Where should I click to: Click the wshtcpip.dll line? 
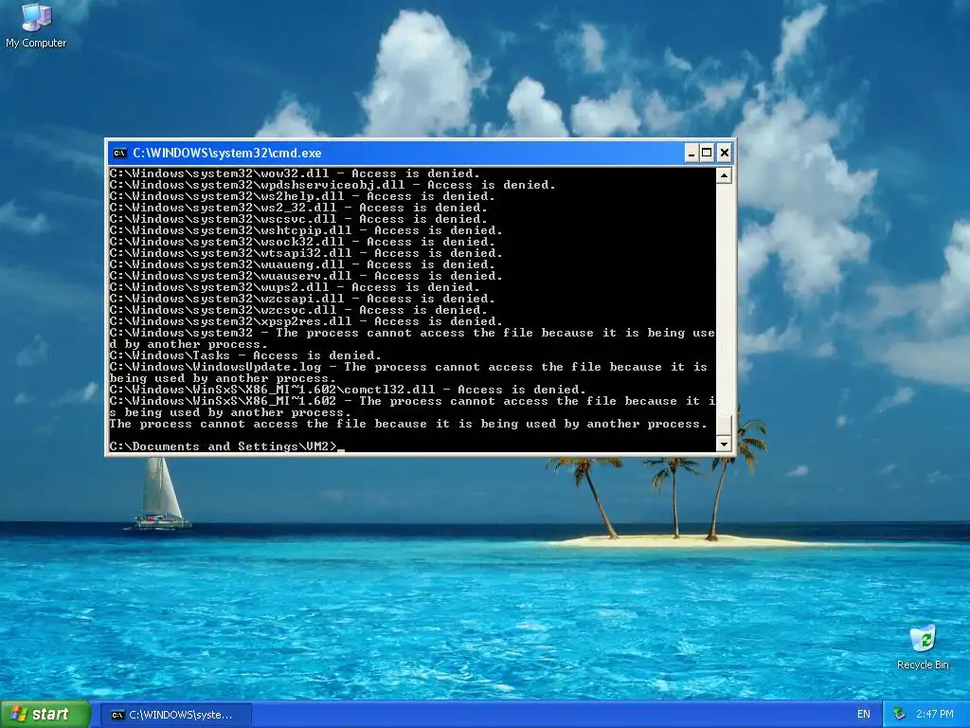306,230
